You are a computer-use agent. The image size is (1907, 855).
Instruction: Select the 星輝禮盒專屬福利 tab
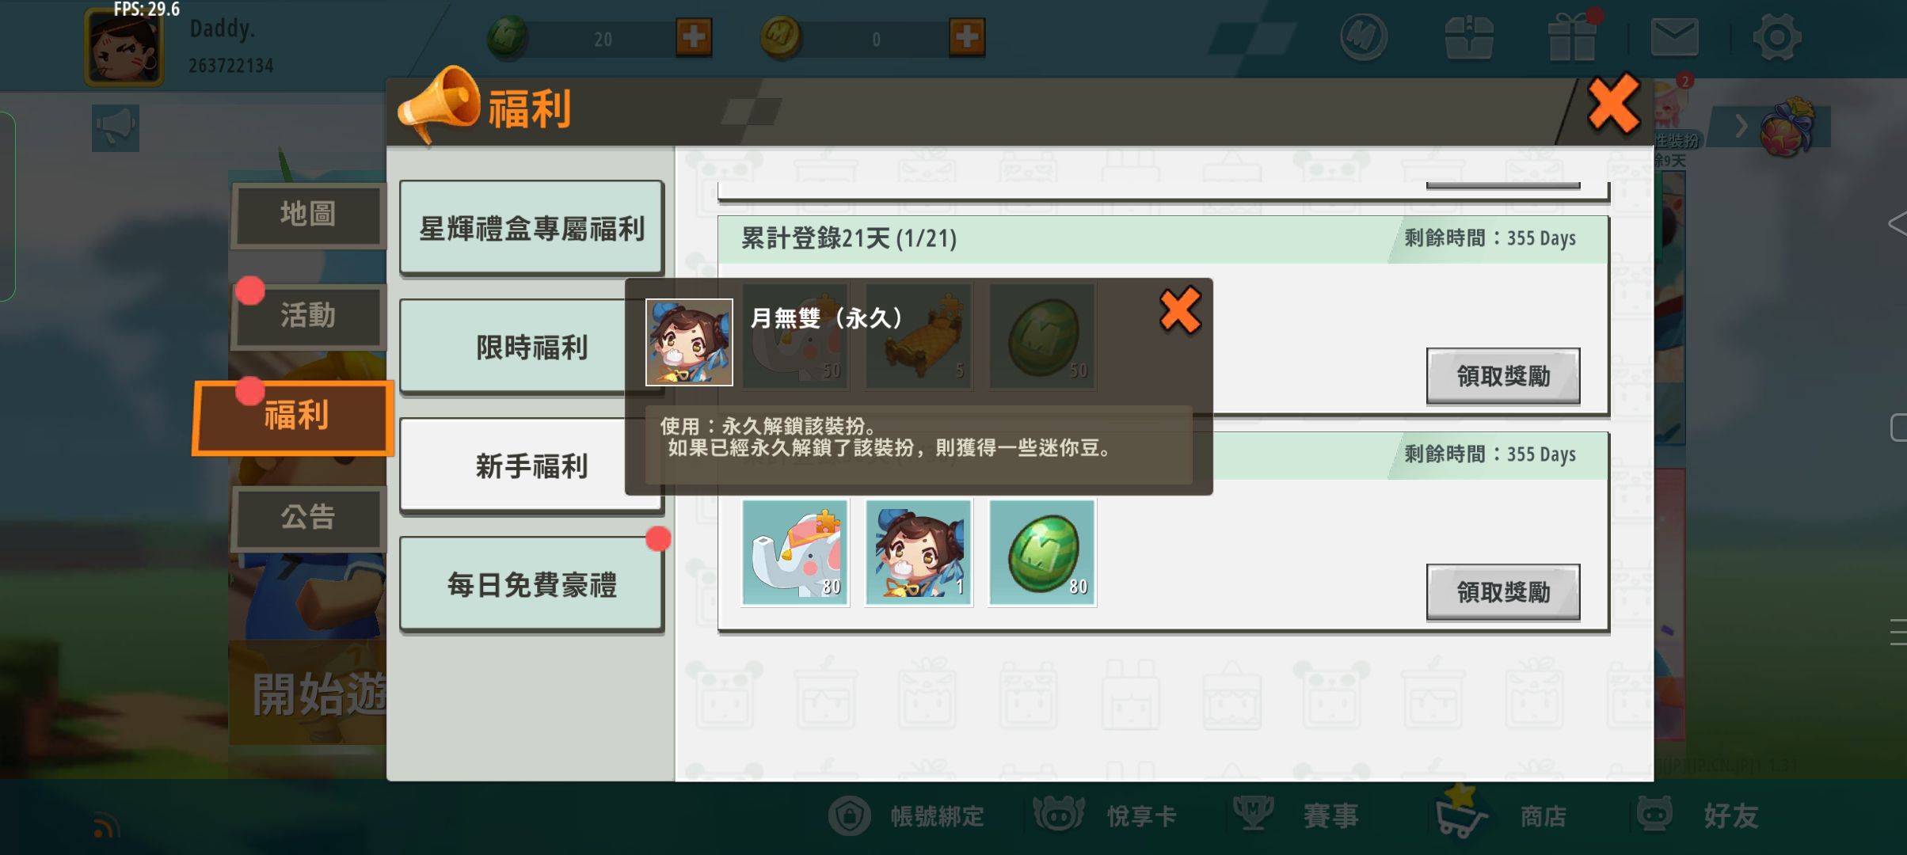[531, 227]
